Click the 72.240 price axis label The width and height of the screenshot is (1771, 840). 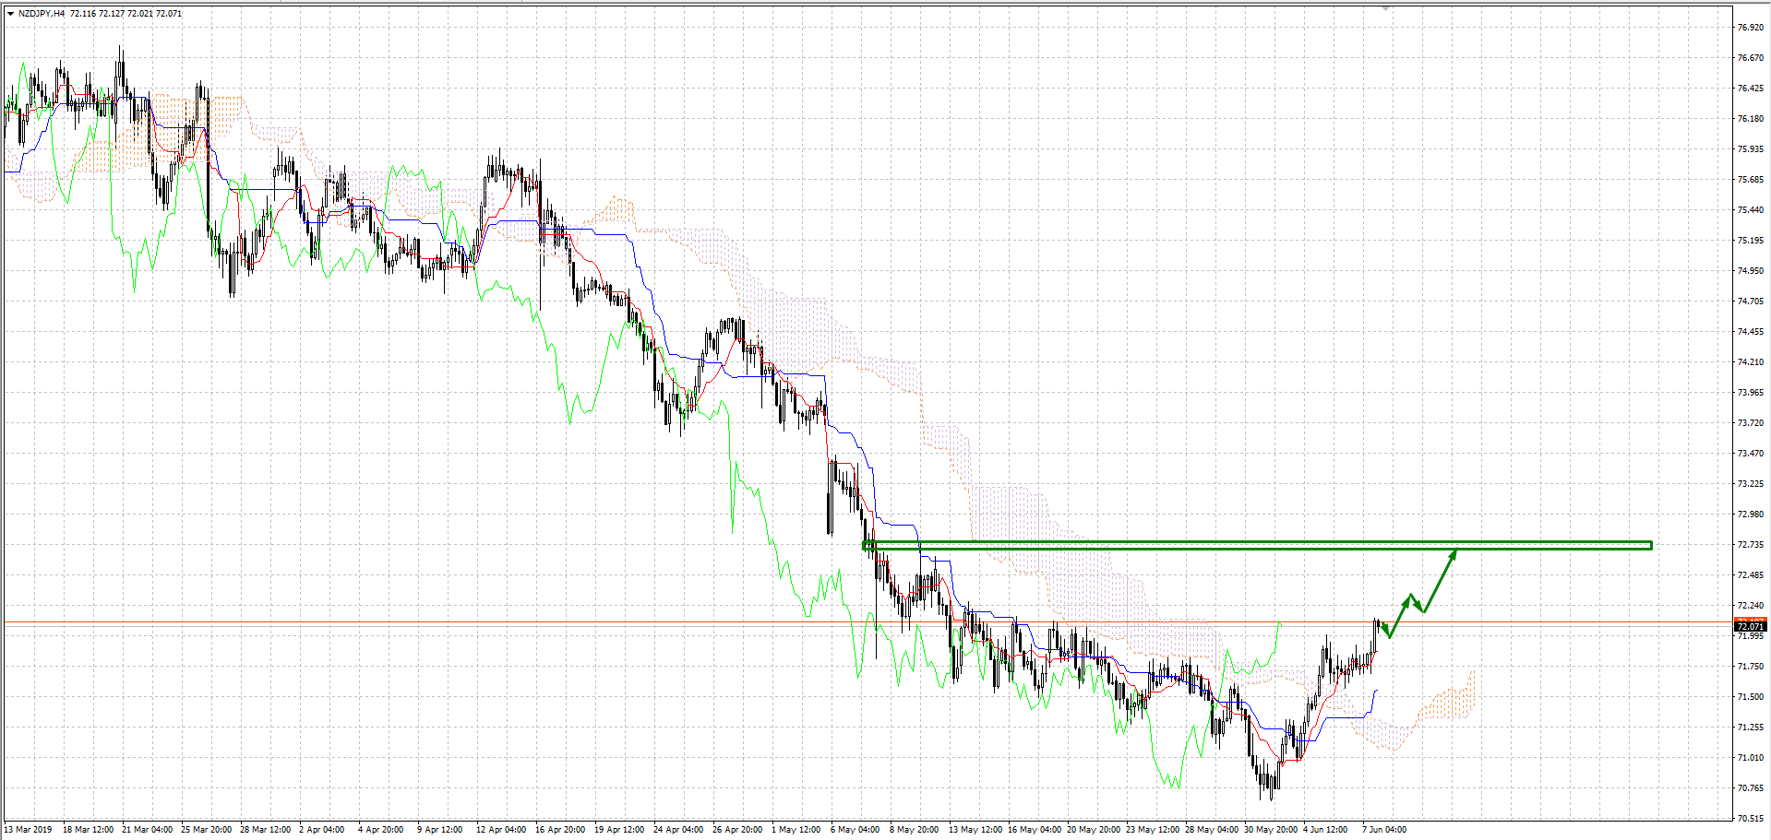1750,606
